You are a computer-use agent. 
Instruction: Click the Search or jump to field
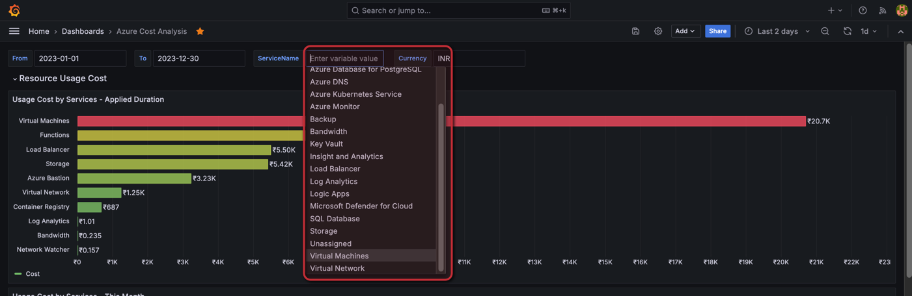(x=458, y=10)
